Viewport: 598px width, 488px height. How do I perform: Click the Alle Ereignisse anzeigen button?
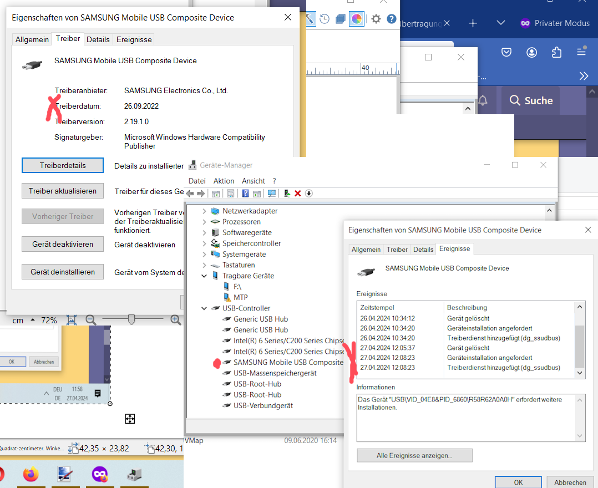point(414,455)
